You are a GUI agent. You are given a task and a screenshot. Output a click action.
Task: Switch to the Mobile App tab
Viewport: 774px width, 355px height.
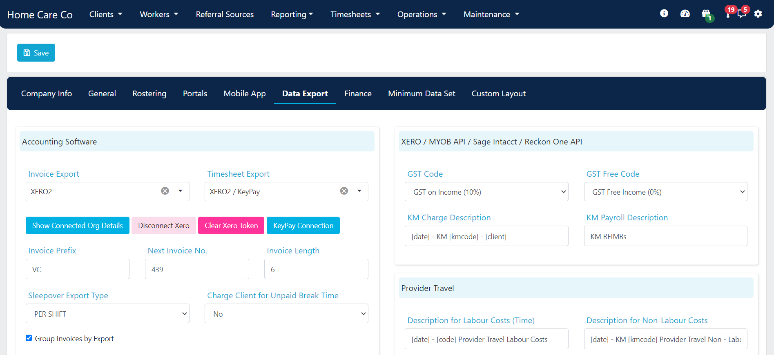(x=245, y=93)
